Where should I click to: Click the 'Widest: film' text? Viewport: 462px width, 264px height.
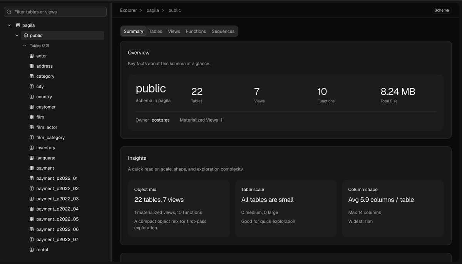360,221
